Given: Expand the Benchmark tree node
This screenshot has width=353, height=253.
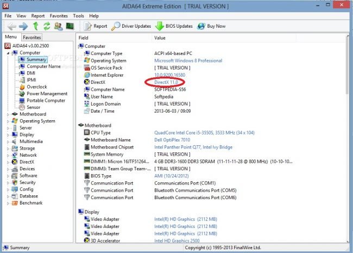Looking at the screenshot, I should click(x=8, y=203).
